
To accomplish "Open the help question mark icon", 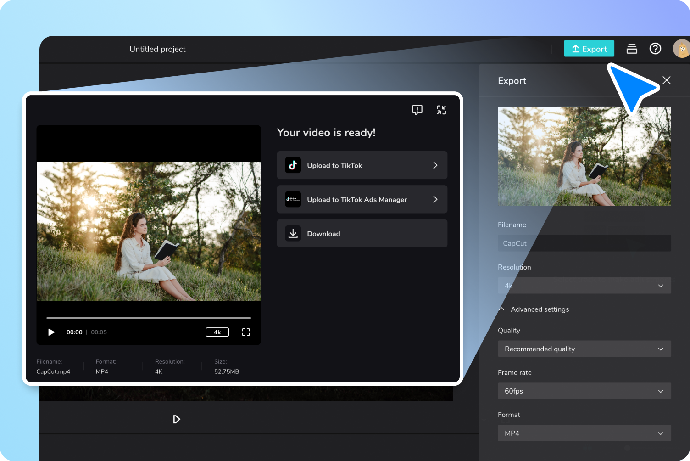I will [655, 49].
